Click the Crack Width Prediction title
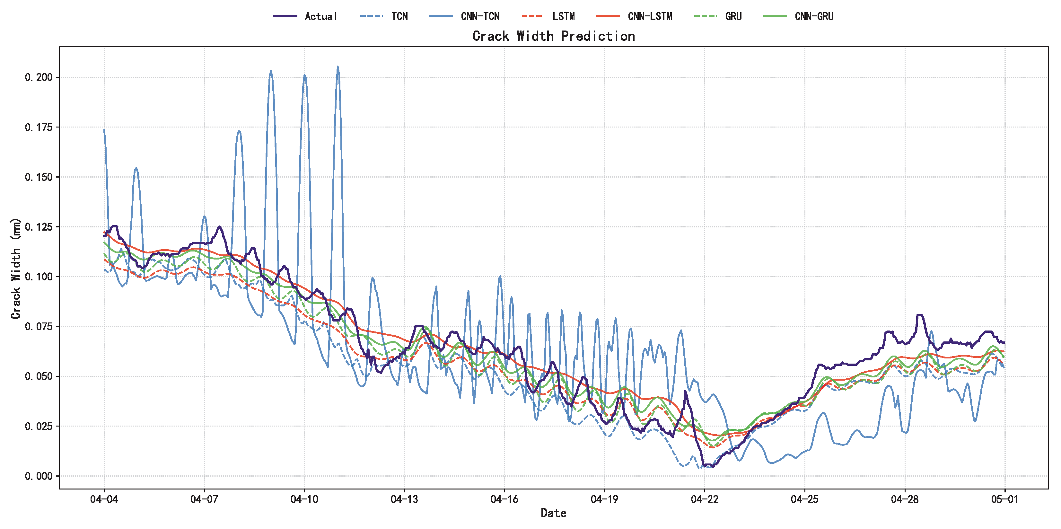Viewport: 1061px width, 529px height. click(x=554, y=36)
